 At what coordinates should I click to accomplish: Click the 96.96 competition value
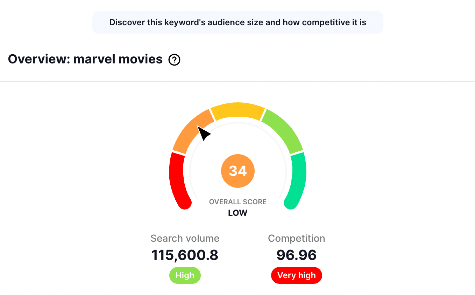(297, 255)
